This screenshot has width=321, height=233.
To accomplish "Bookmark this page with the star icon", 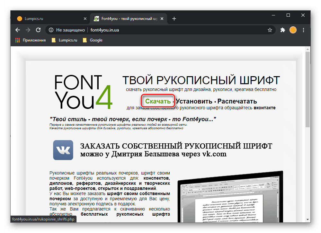I will click(x=270, y=30).
